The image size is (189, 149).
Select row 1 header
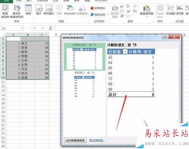point(3,39)
